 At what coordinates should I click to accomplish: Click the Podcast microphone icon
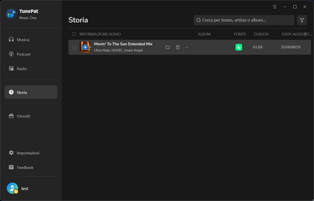11,54
